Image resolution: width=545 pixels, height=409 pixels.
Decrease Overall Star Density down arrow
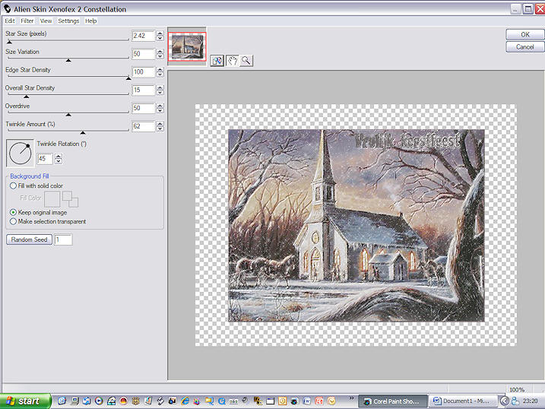(x=160, y=93)
